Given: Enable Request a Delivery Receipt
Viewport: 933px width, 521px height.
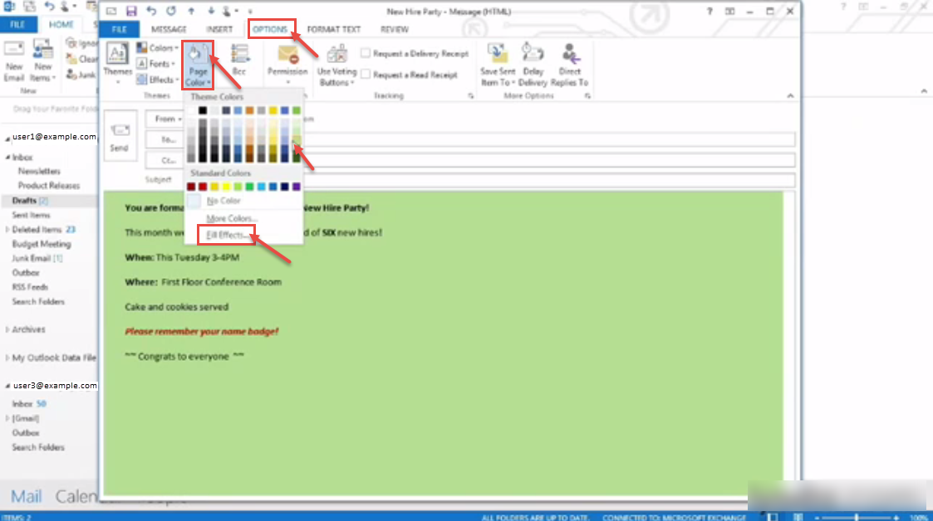Looking at the screenshot, I should click(366, 53).
